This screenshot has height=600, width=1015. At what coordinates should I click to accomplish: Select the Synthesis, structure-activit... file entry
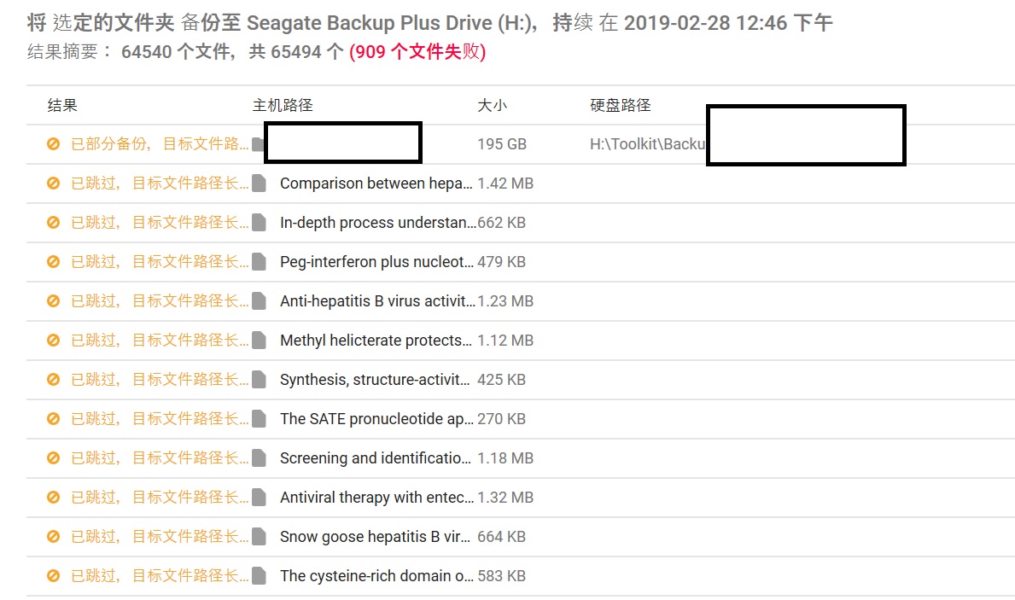tap(375, 380)
